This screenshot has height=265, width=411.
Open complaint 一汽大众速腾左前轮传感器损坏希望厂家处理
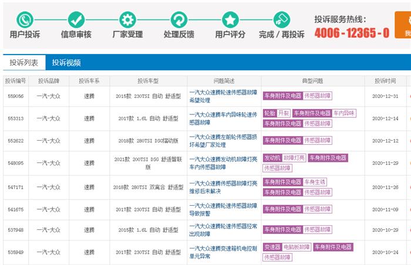[223, 141]
